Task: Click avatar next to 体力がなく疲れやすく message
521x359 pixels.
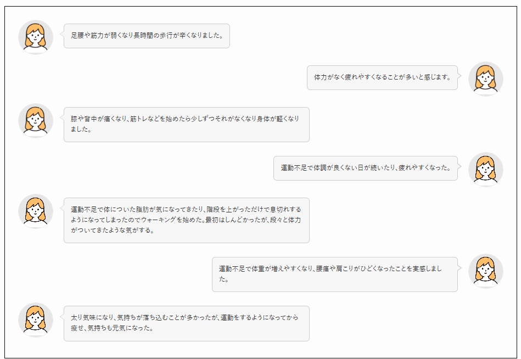Action: click(485, 78)
